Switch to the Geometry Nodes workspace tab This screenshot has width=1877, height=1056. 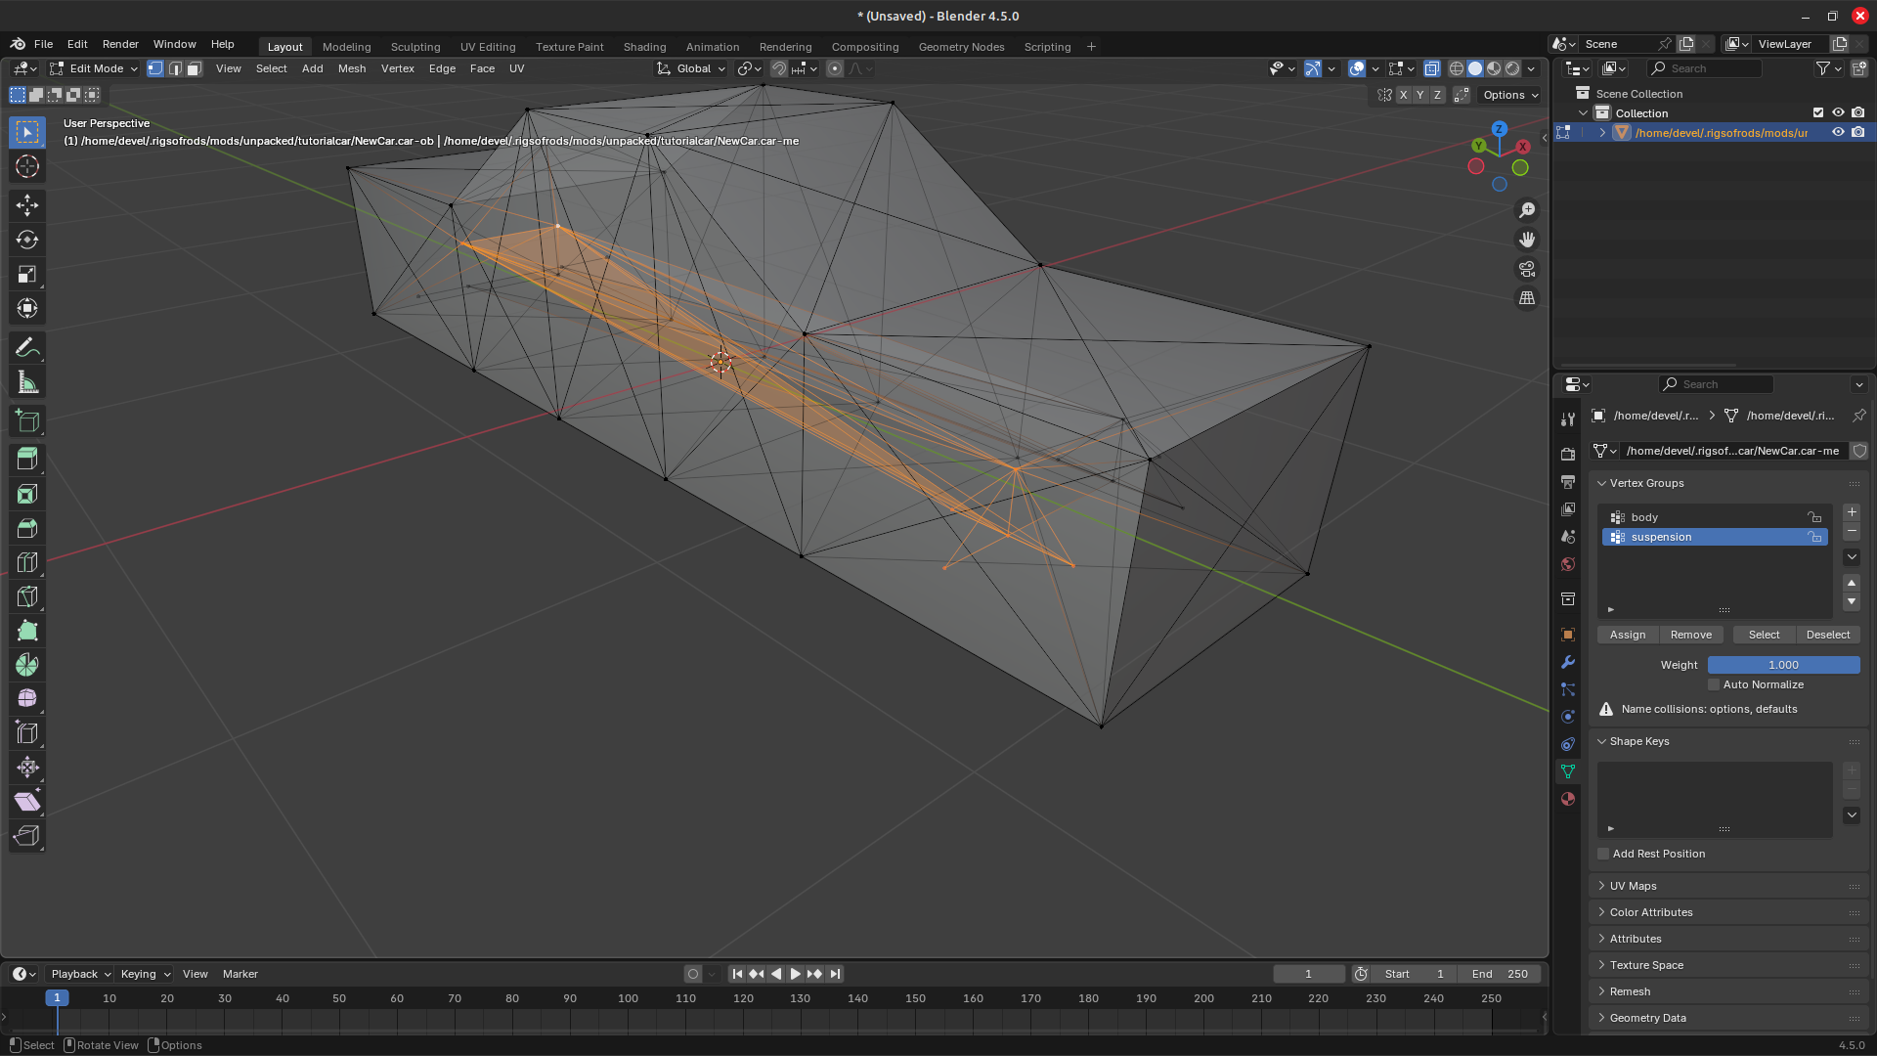pos(961,46)
